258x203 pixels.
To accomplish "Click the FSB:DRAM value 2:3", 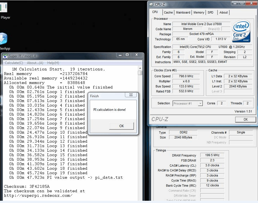I will pos(212,160).
